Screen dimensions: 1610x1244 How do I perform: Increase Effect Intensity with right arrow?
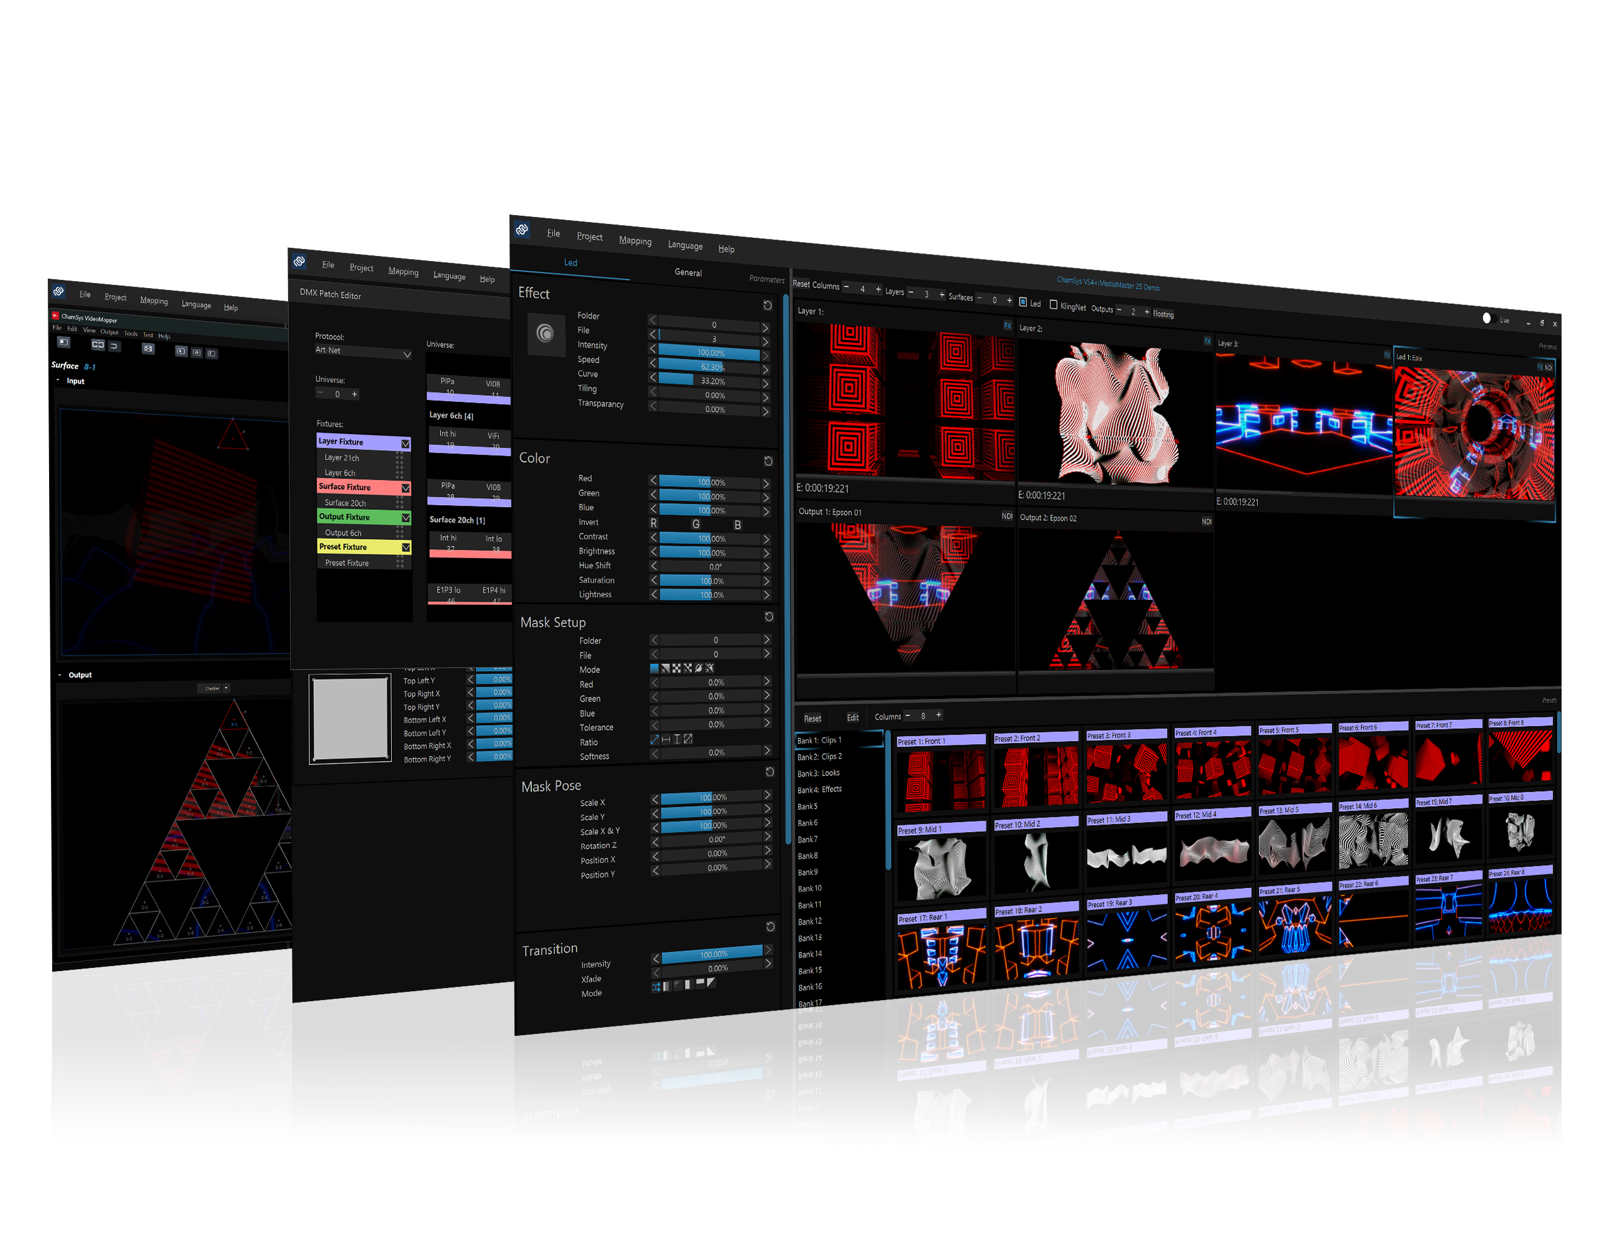765,355
